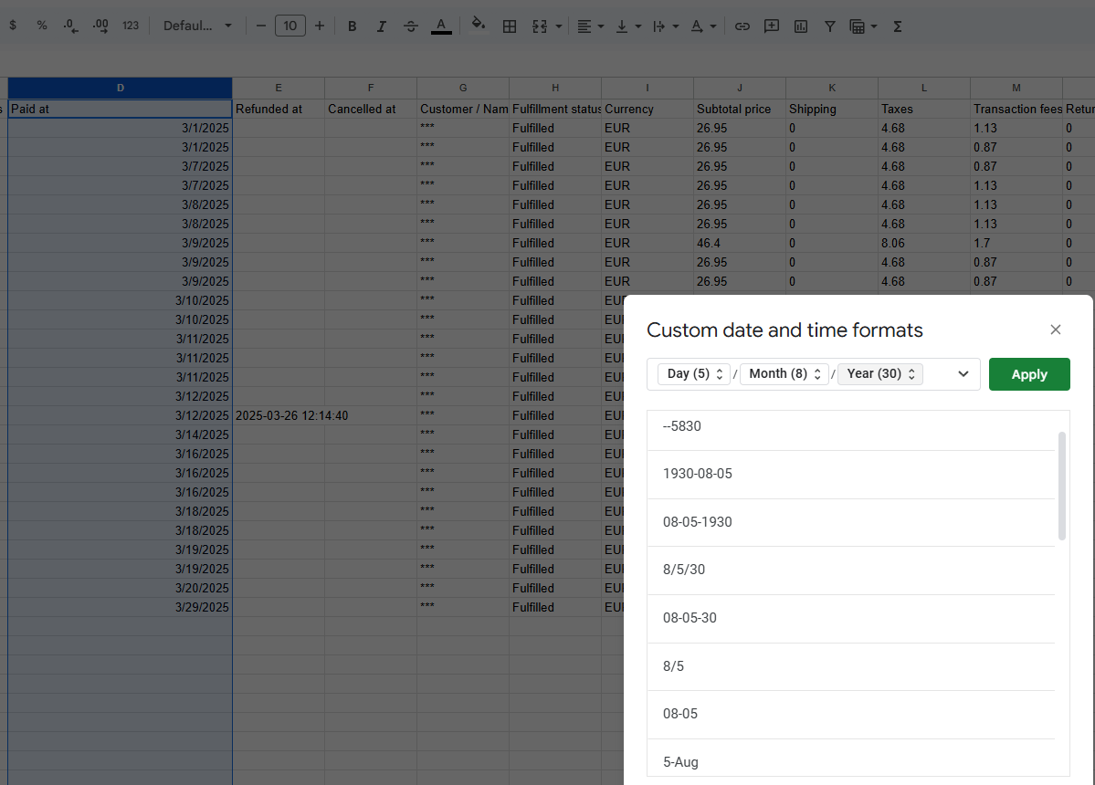Select the 1930-08-05 format option

point(850,475)
